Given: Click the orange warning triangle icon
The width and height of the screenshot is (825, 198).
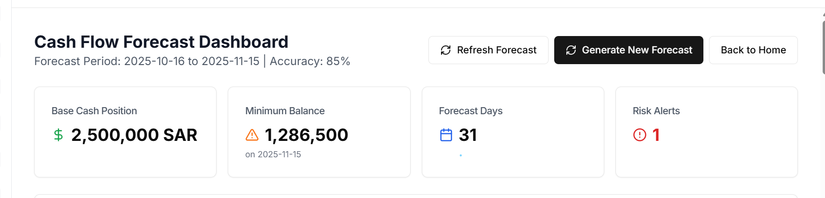Looking at the screenshot, I should point(252,135).
